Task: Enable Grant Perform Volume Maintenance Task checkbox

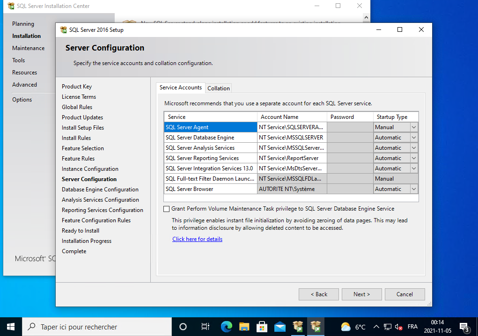Action: (x=167, y=209)
